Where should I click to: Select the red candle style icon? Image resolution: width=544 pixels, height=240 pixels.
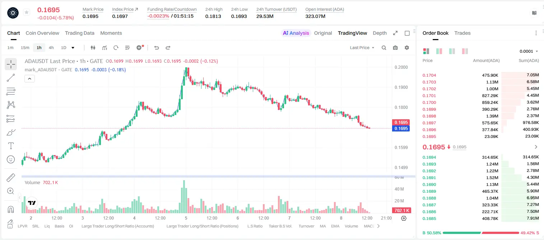click(93, 48)
